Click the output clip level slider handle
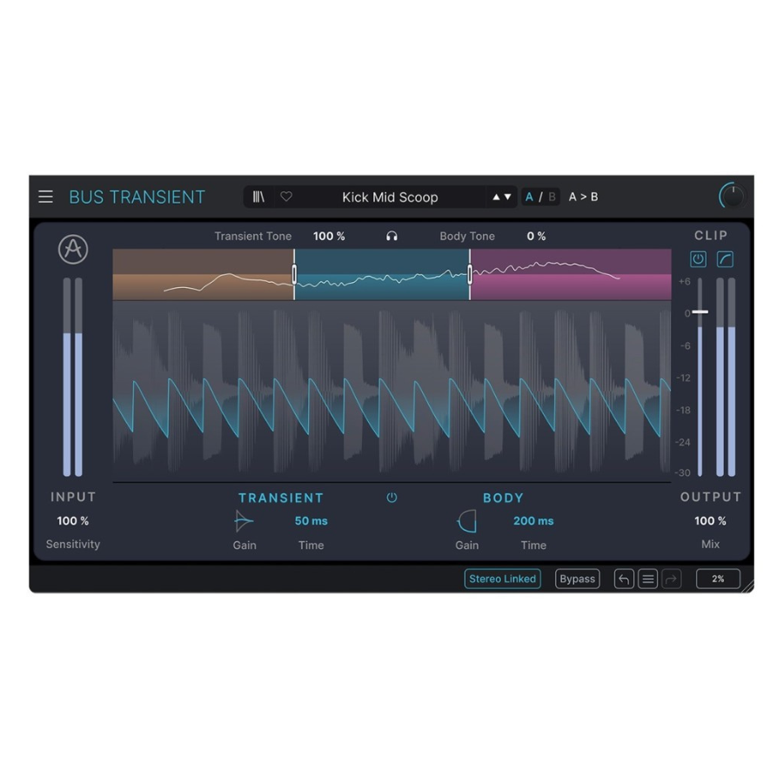The image size is (783, 783). (x=700, y=311)
